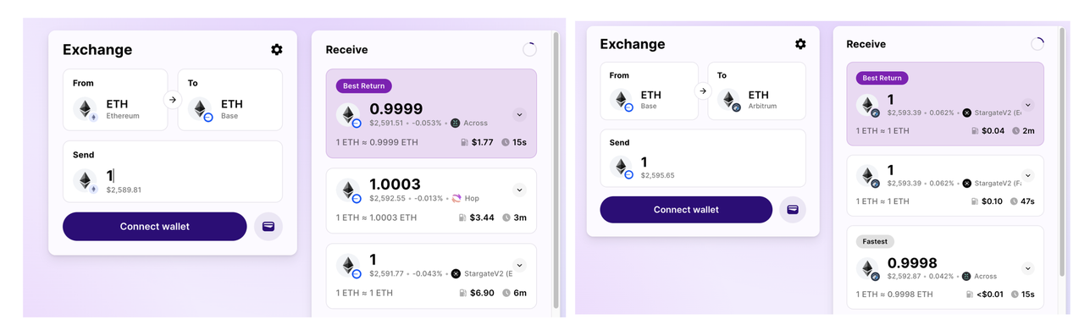Click right Connect wallet button
Image resolution: width=1084 pixels, height=330 pixels.
click(686, 209)
